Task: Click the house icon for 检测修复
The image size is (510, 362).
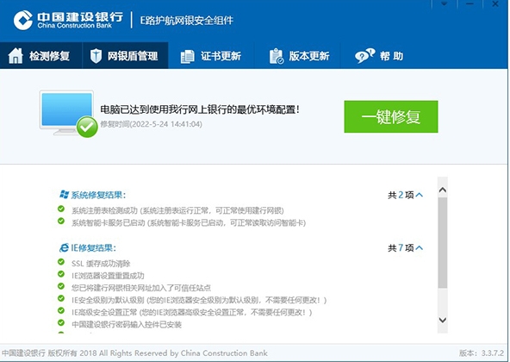Action: click(x=16, y=56)
